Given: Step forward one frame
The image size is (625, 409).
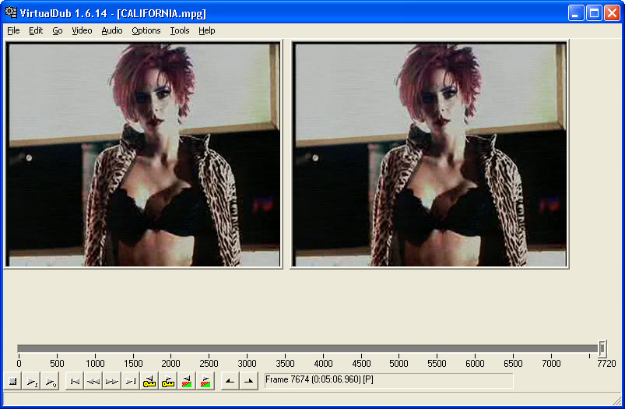Looking at the screenshot, I should 111,382.
